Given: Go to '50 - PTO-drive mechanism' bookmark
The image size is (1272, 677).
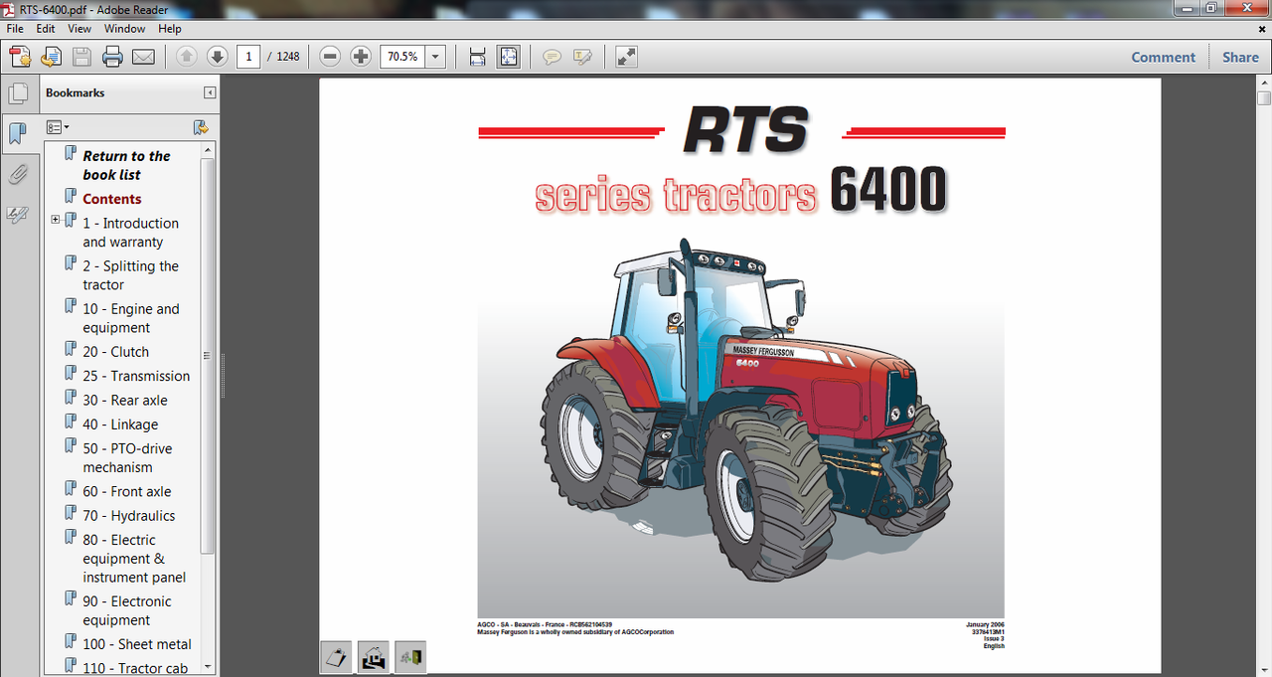Looking at the screenshot, I should click(127, 457).
